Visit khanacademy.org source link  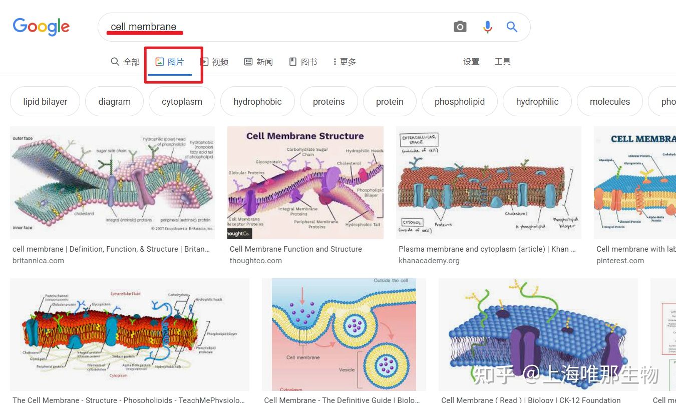pos(429,261)
